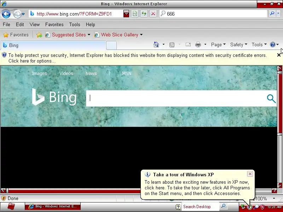Open the Help menu
This screenshot has height=212, width=283.
click(91, 24)
